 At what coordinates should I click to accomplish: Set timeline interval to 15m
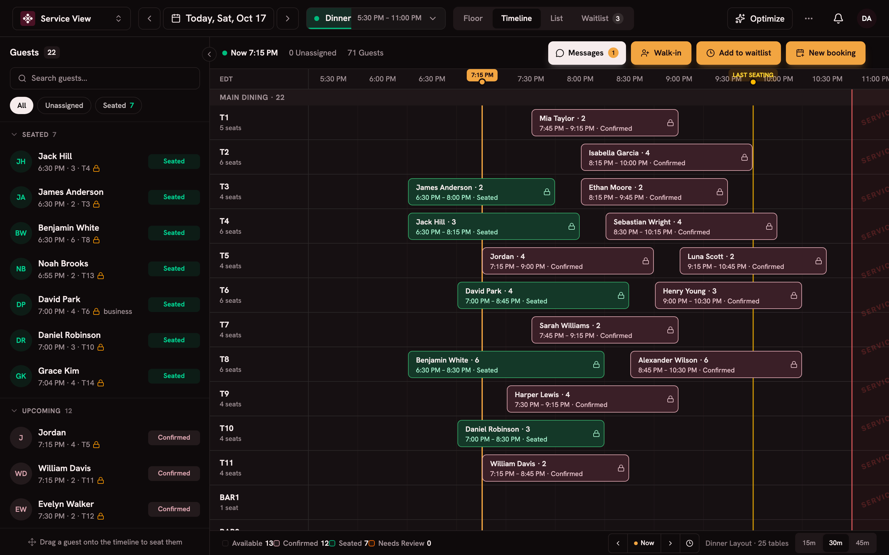coord(808,543)
